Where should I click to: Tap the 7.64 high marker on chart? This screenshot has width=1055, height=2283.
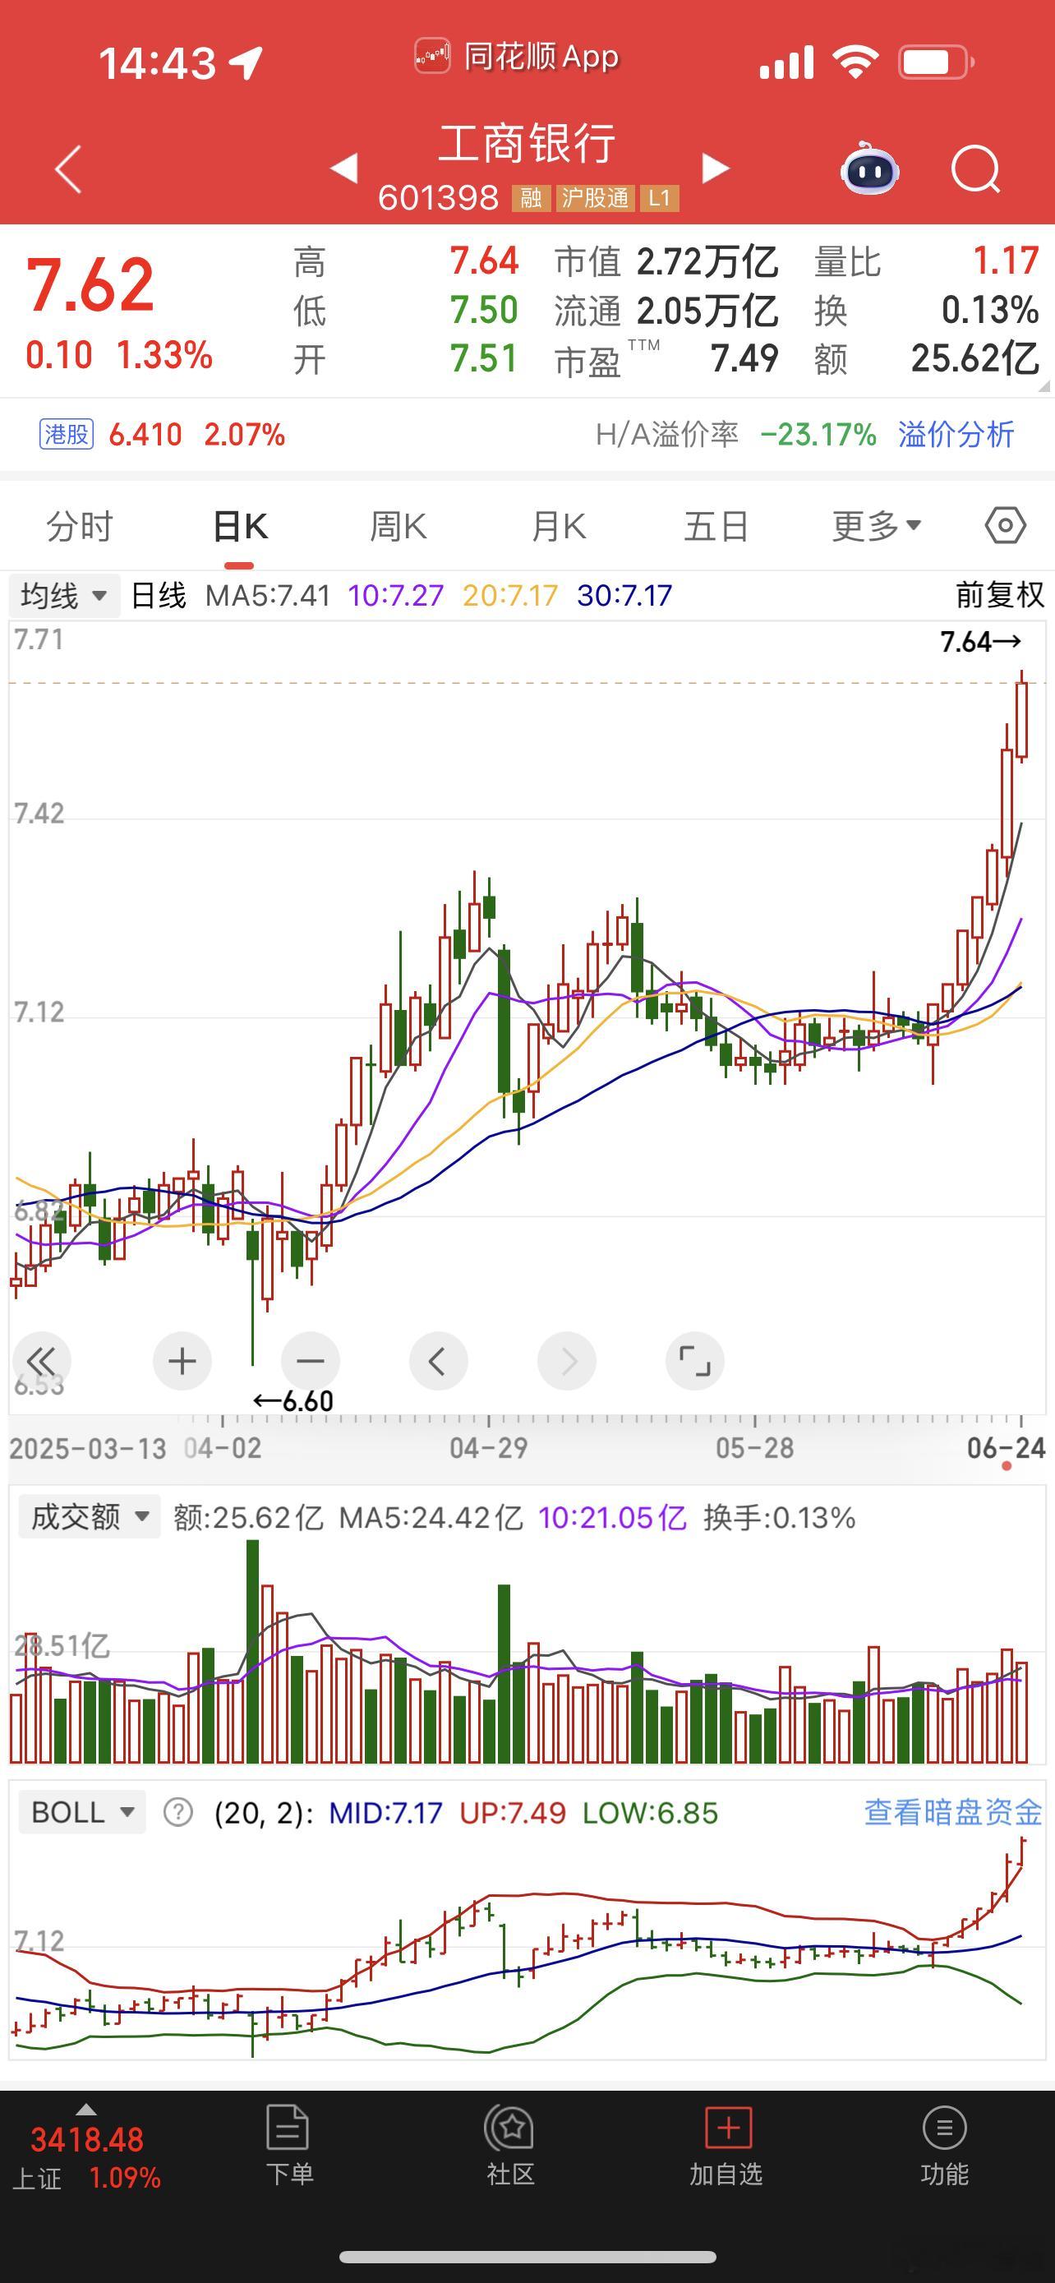pyautogui.click(x=980, y=642)
